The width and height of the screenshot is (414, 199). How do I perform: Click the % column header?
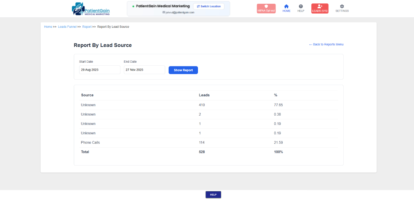point(275,95)
